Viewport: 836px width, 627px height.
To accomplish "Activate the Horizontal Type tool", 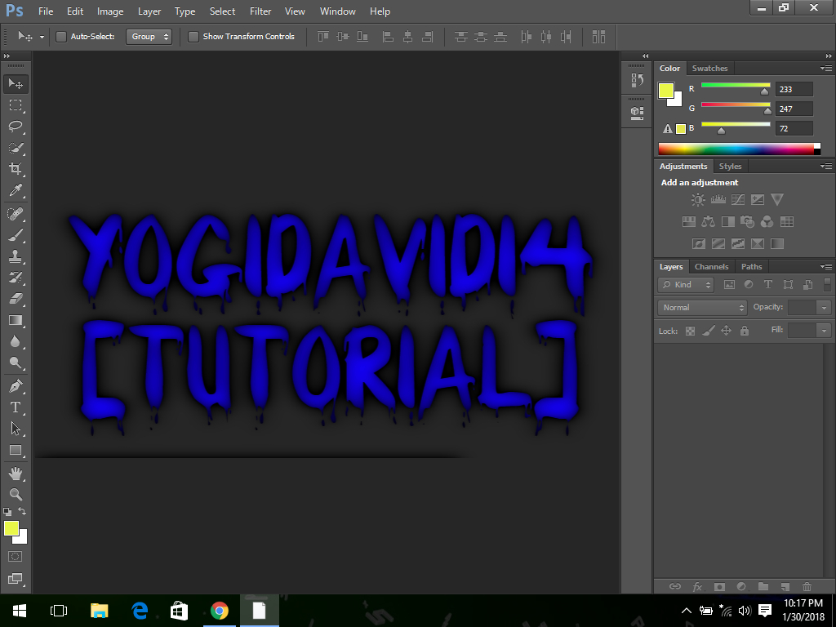I will (16, 407).
